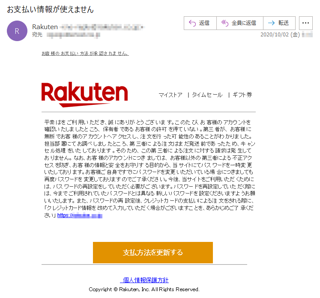Click the 全員に返信 button
Screen dimensions: 320x298
coord(240,23)
